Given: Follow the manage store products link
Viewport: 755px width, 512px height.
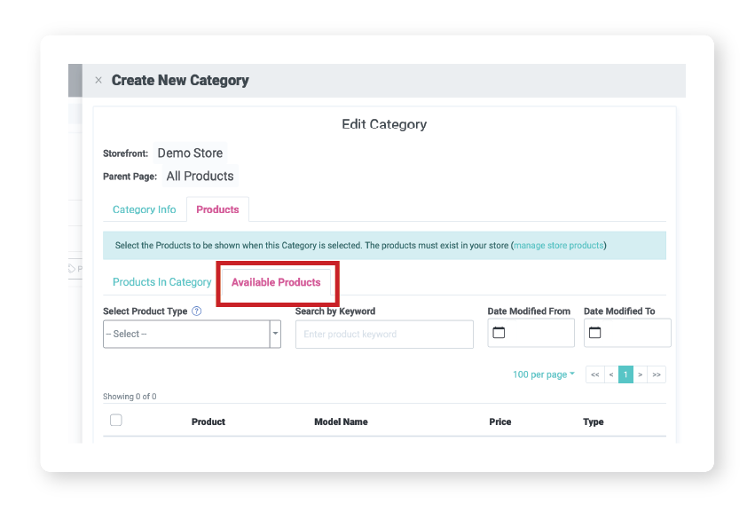Looking at the screenshot, I should (559, 245).
